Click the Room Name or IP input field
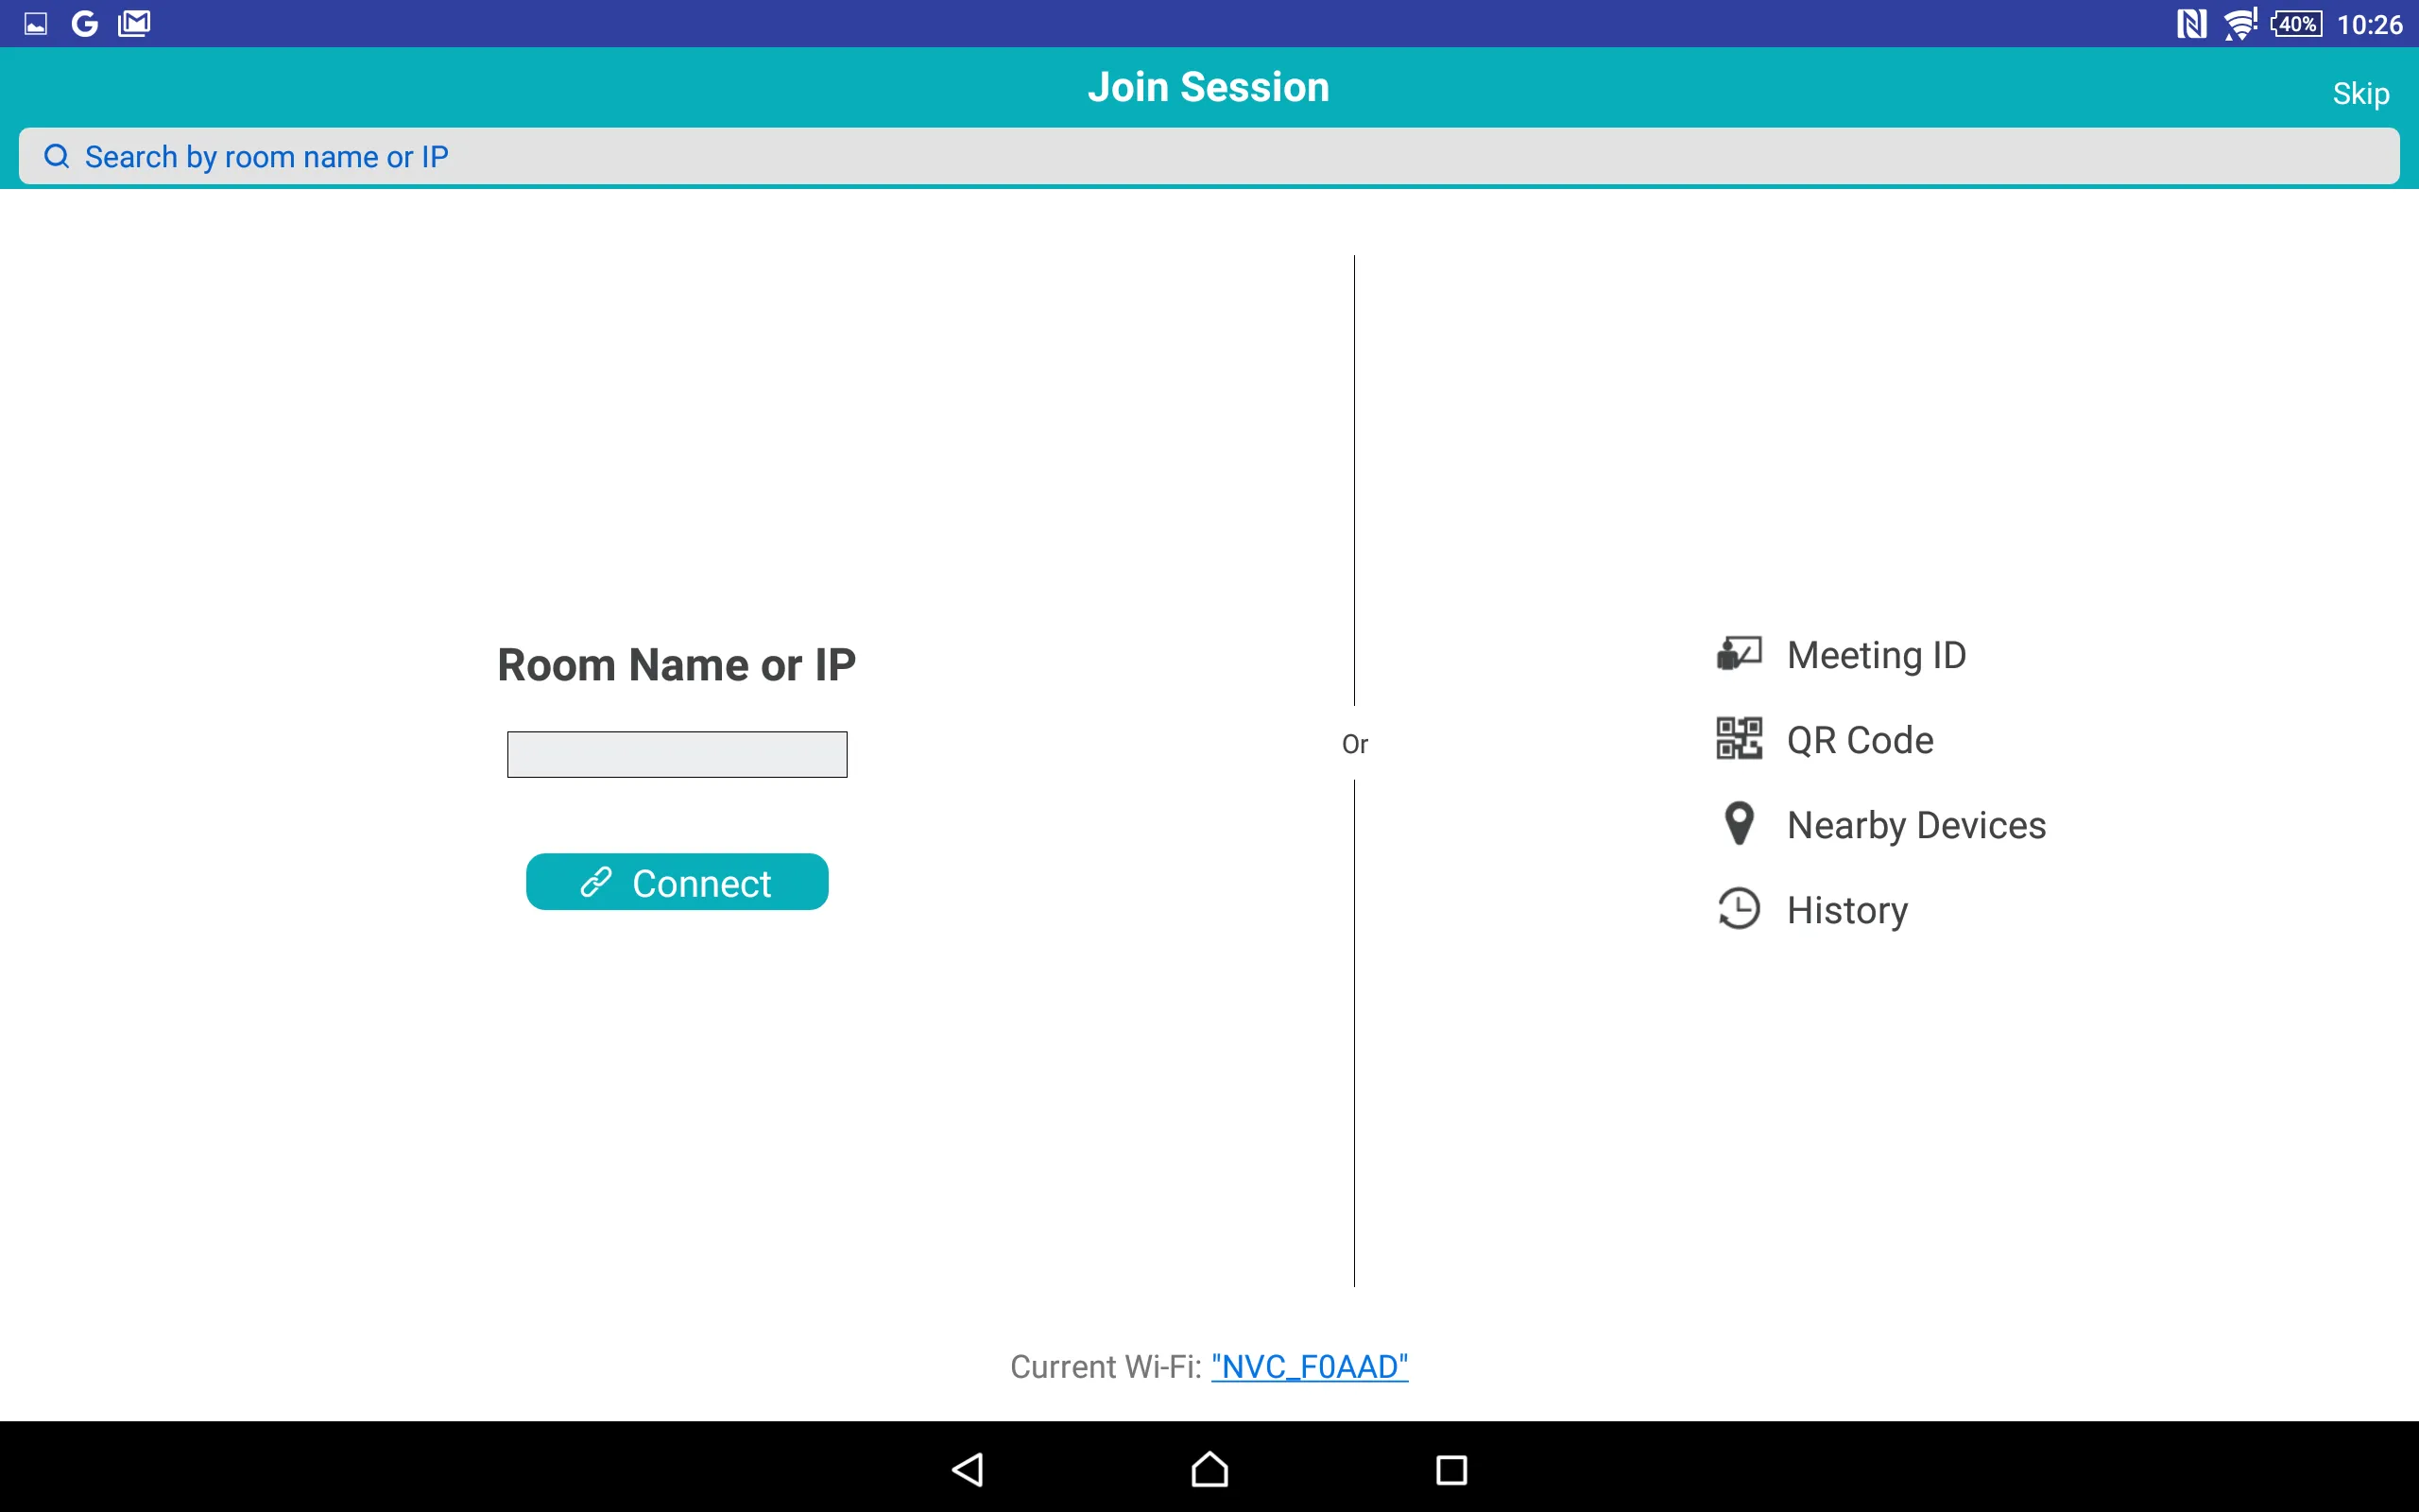Image resolution: width=2419 pixels, height=1512 pixels. click(x=678, y=754)
